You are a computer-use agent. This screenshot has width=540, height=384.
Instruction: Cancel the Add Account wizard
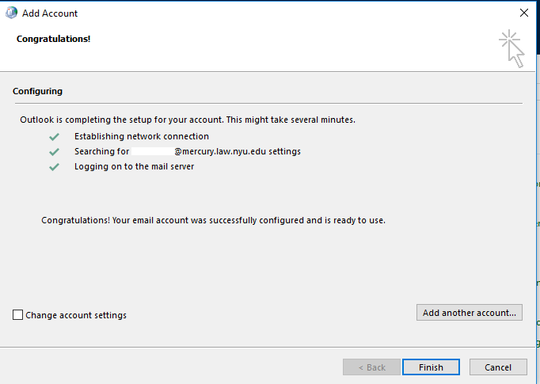497,367
